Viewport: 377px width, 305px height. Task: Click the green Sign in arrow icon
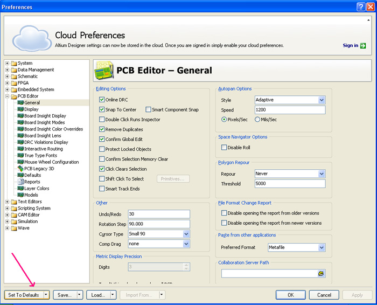click(x=363, y=46)
